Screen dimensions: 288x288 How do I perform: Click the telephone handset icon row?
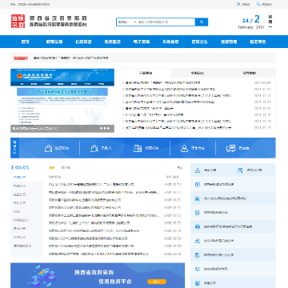pos(233,269)
